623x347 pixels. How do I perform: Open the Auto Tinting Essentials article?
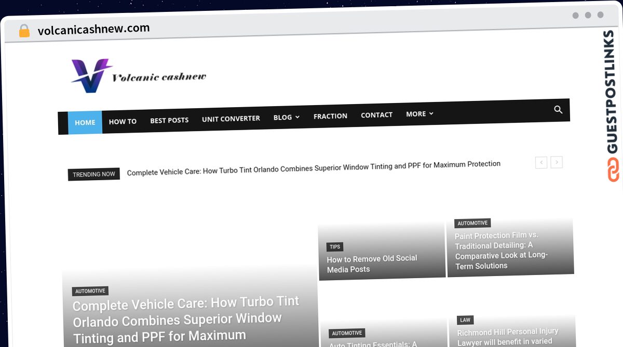pos(374,343)
